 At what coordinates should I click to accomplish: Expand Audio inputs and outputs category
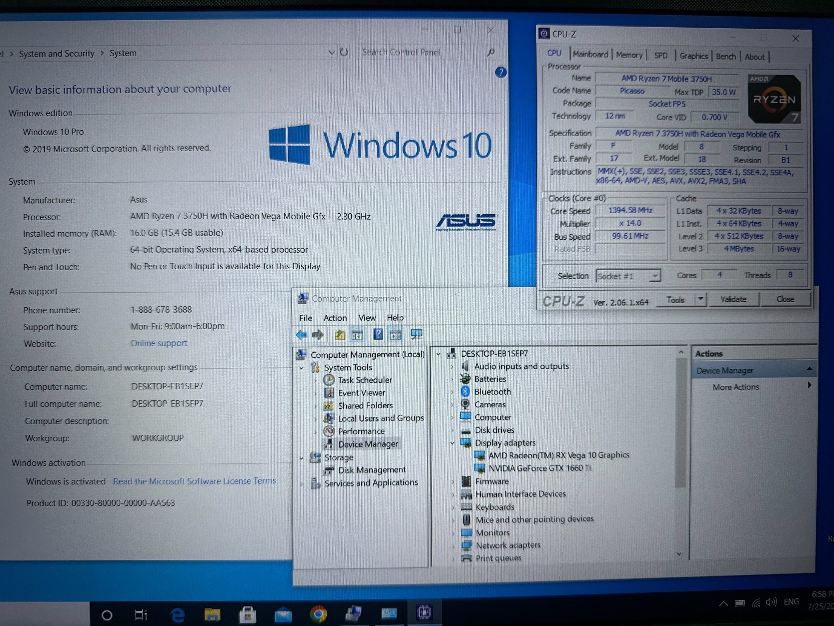(452, 366)
